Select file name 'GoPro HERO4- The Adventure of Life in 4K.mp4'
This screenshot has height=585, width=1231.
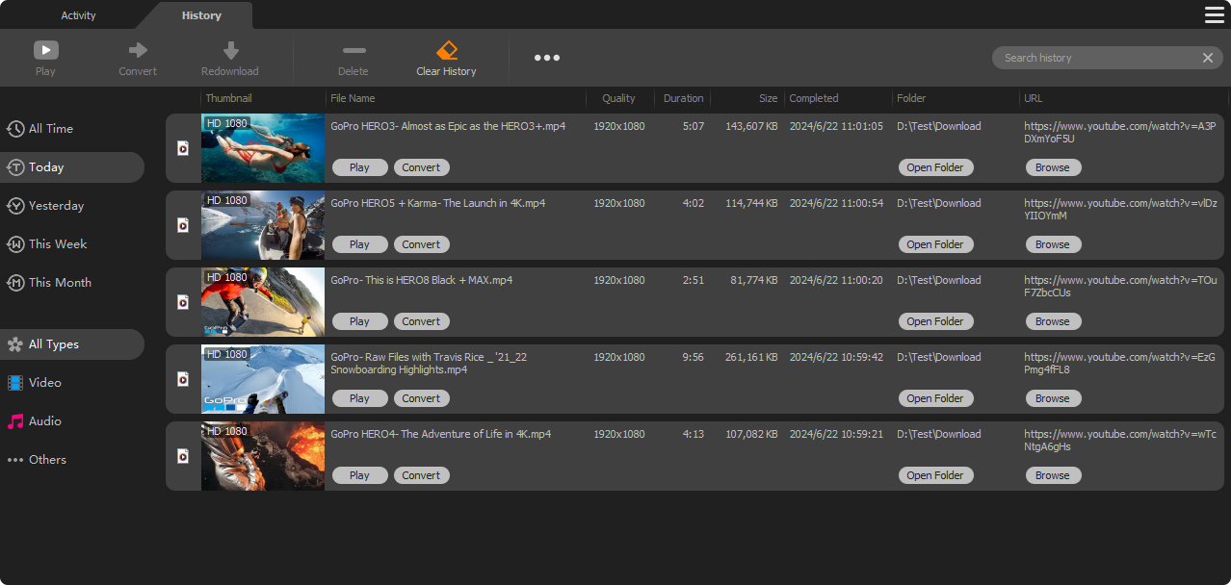tap(441, 435)
